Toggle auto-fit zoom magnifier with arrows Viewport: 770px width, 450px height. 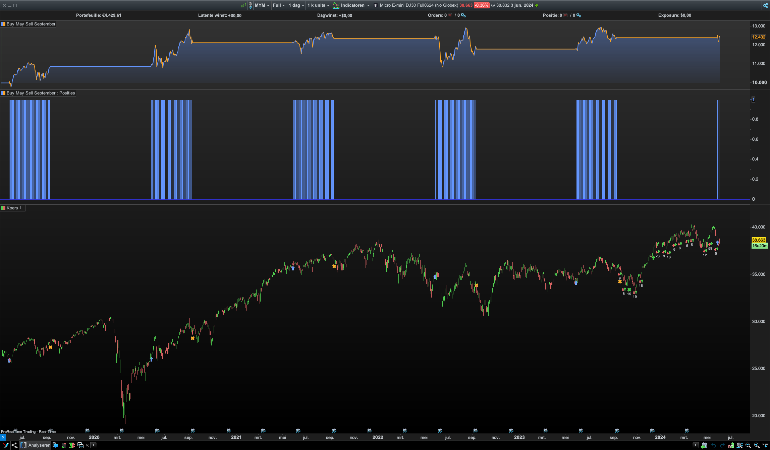coord(739,445)
